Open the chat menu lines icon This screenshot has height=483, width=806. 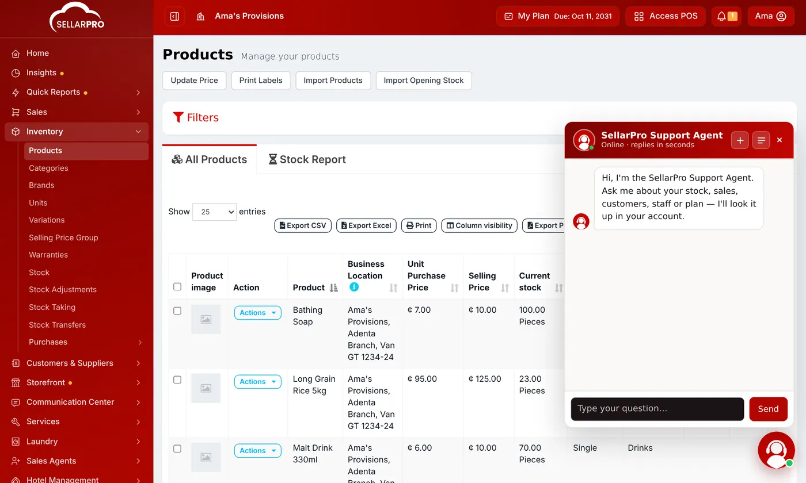(x=761, y=140)
